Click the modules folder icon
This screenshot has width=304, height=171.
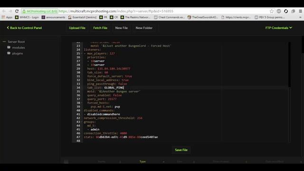coord(9,47)
